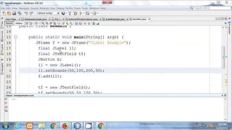
Task: Open the Projects side panel
Action: [x=2, y=49]
